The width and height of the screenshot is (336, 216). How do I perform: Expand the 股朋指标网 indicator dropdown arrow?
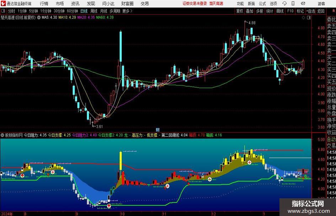tap(2, 135)
